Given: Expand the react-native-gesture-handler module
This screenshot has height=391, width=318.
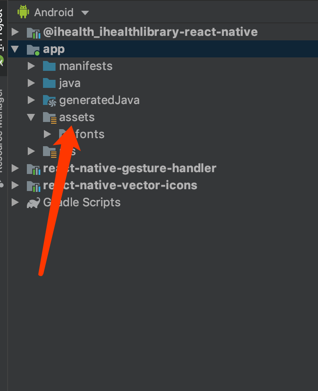Looking at the screenshot, I should (x=15, y=169).
